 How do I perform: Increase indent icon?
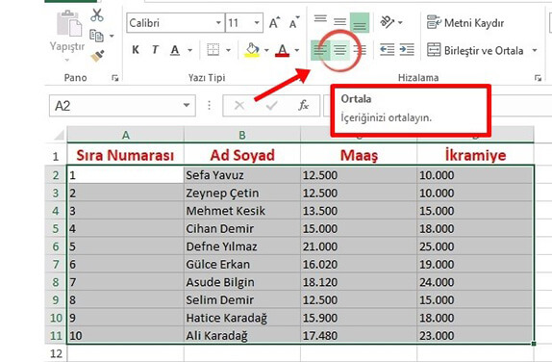(x=407, y=50)
